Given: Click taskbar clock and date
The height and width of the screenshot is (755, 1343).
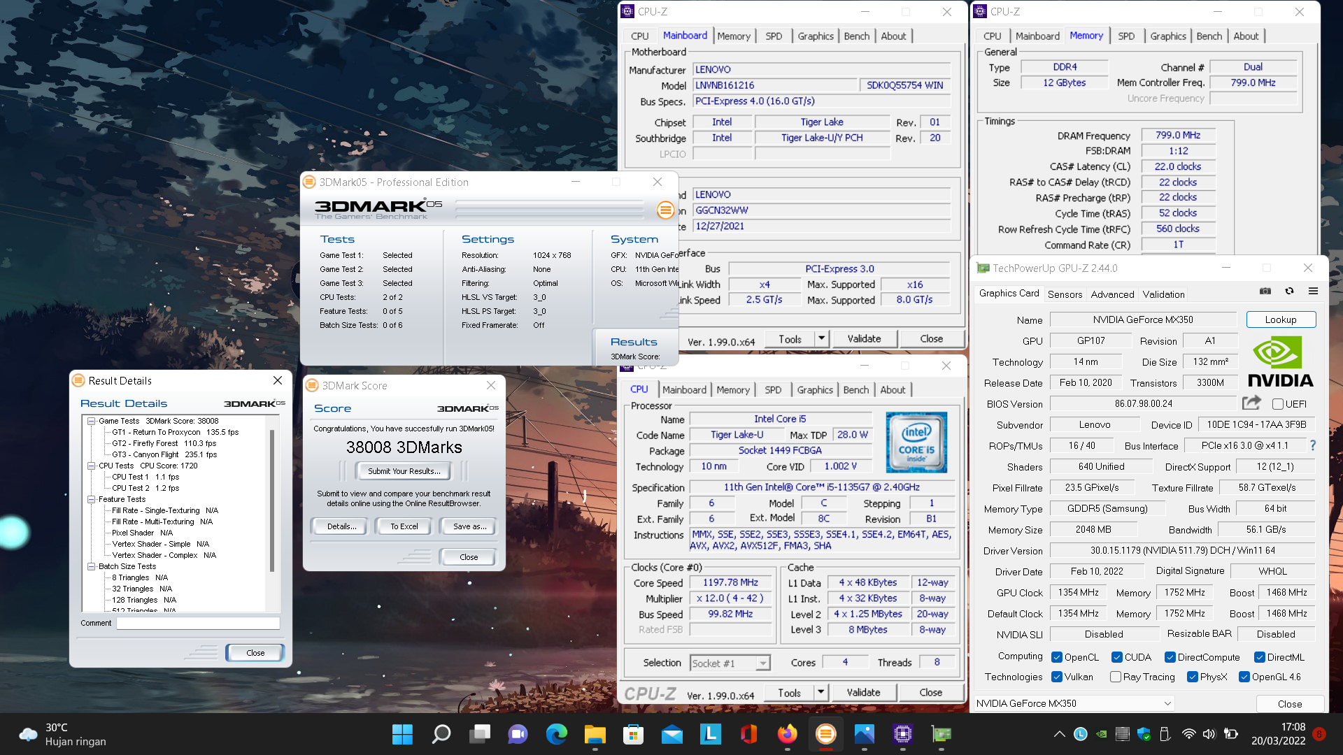Looking at the screenshot, I should pyautogui.click(x=1279, y=734).
